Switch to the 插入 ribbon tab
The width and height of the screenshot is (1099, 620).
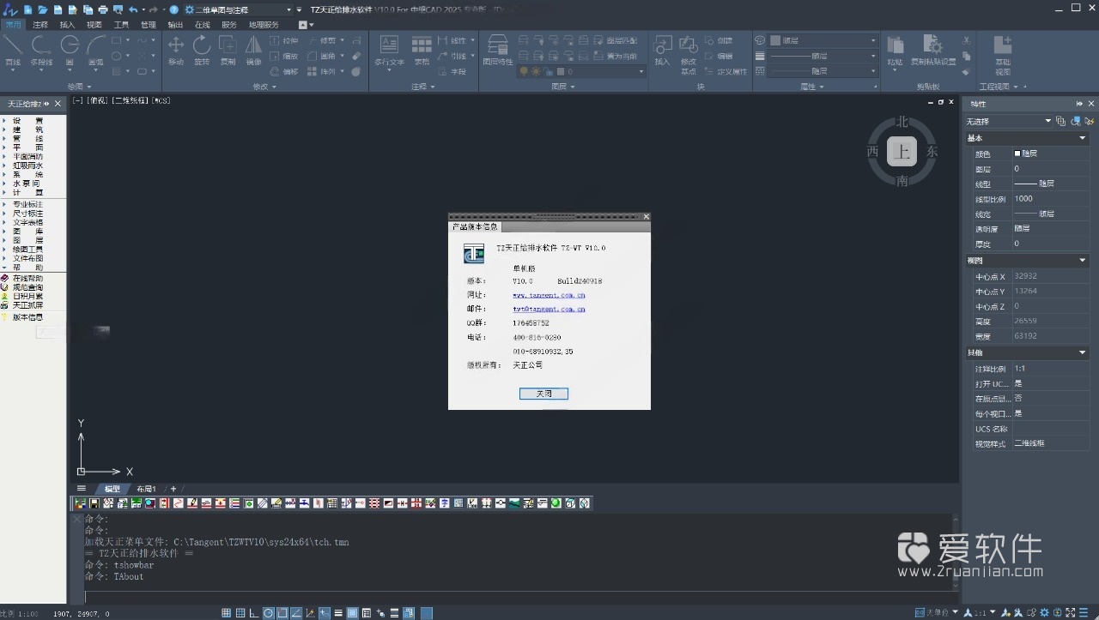click(x=67, y=25)
